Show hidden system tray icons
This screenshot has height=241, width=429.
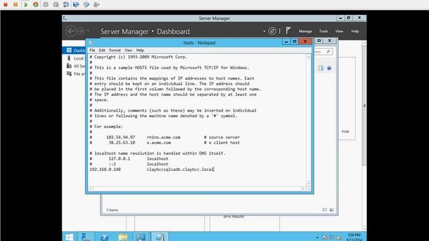317,238
